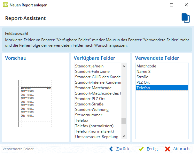Click the blue Zurück arrow icon
This screenshot has width=194, height=154.
pyautogui.click(x=111, y=149)
